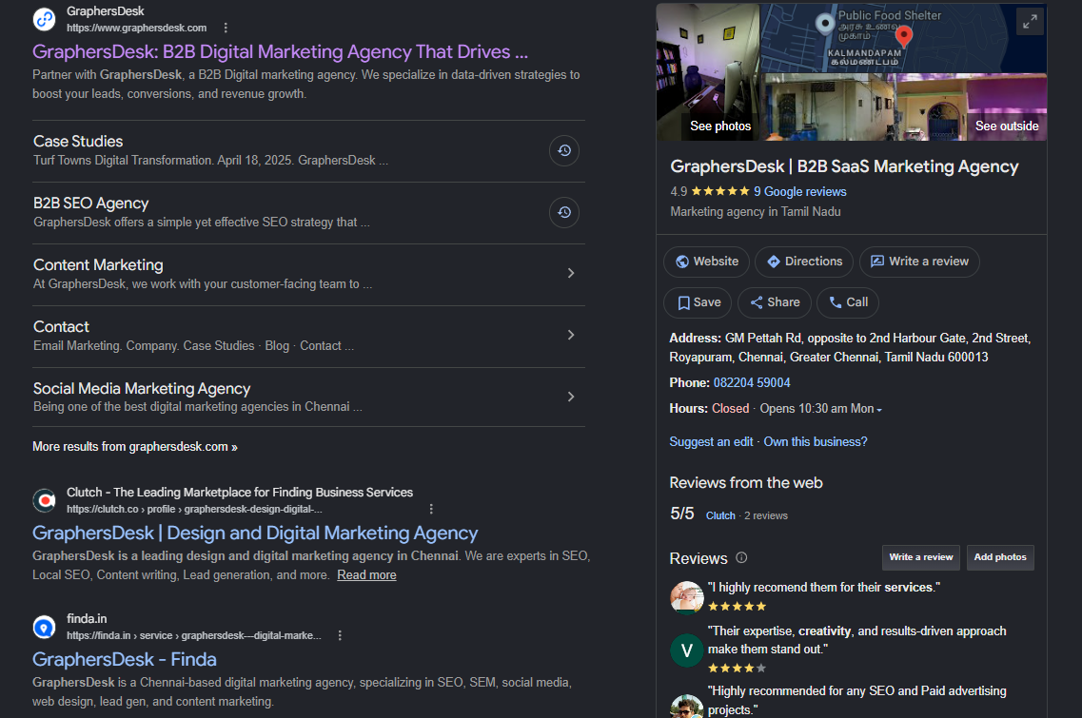This screenshot has height=718, width=1082.
Task: Click the Website button
Action: click(707, 262)
